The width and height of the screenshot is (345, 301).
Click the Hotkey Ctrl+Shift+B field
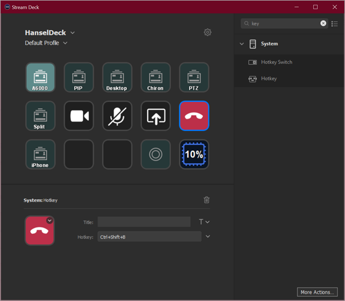[149, 236]
